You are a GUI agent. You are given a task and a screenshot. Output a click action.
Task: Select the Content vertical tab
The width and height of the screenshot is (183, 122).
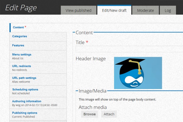18,27
